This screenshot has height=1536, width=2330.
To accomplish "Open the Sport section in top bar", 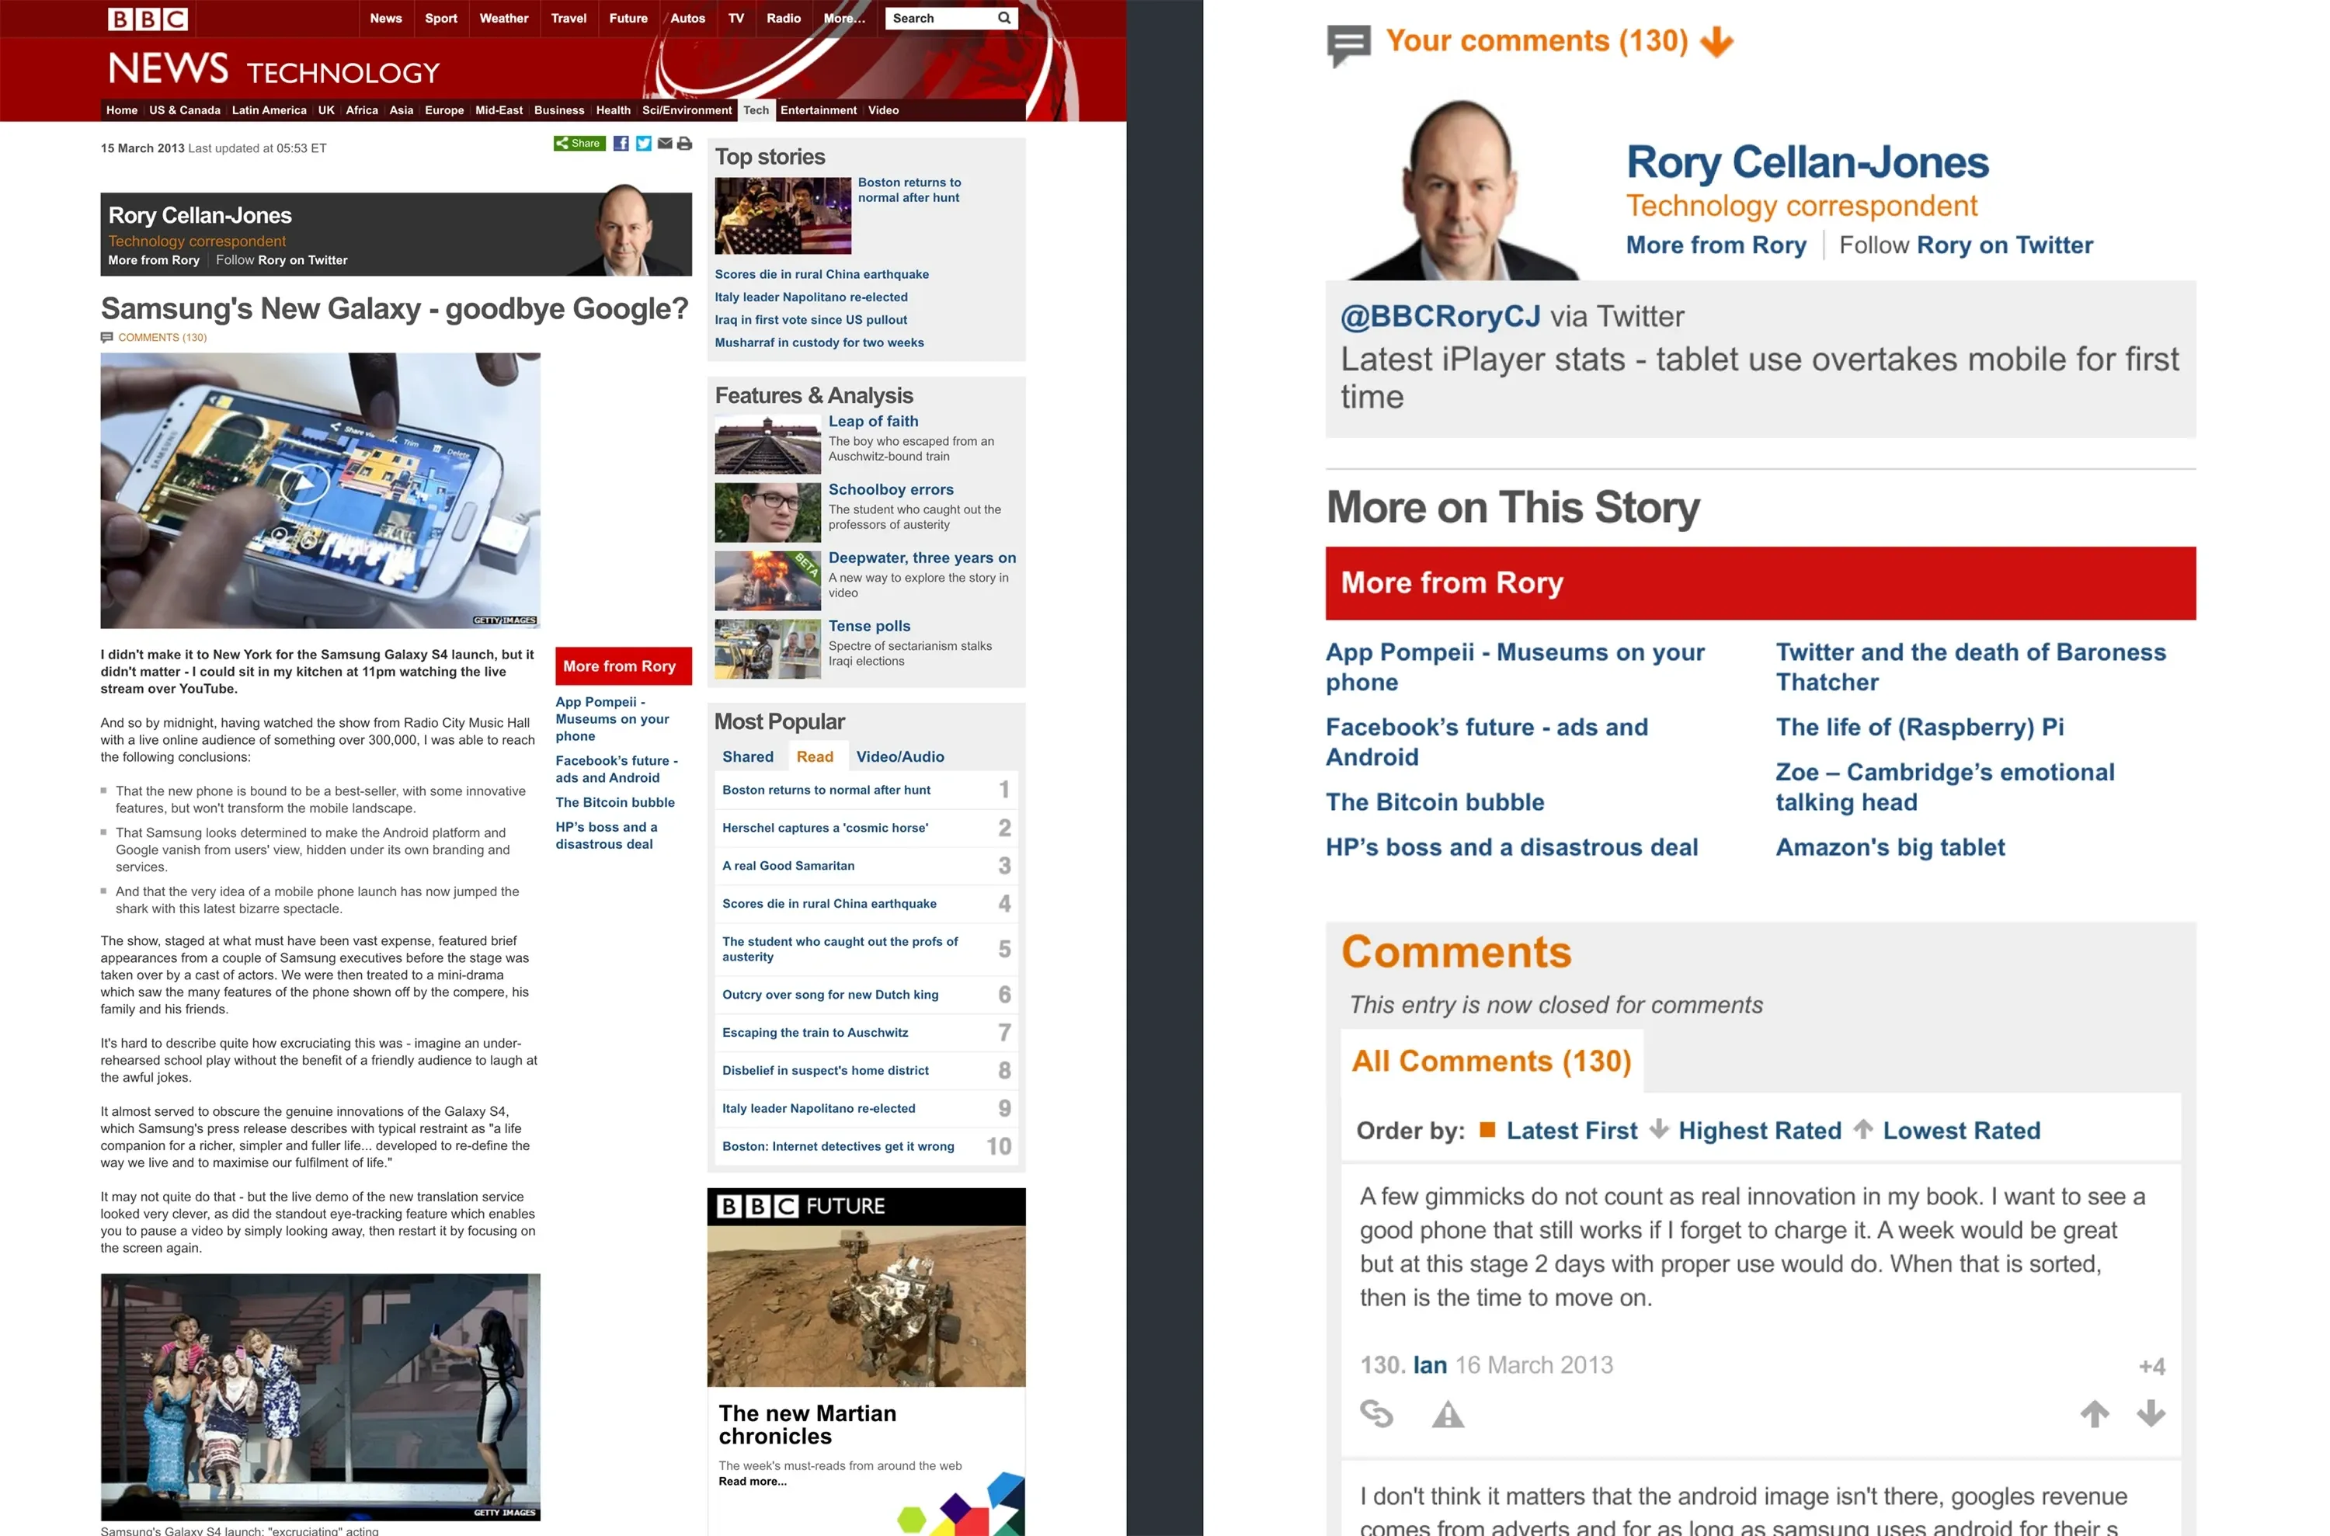I will point(441,19).
